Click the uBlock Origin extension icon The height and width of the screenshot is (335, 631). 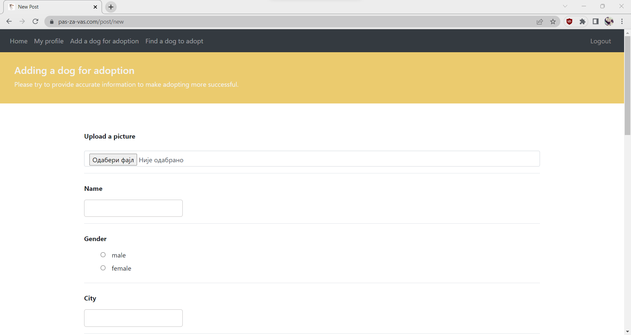click(570, 21)
